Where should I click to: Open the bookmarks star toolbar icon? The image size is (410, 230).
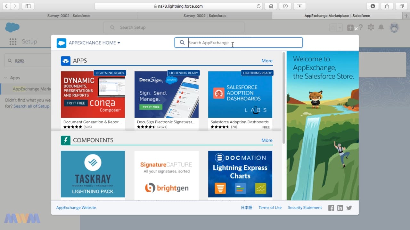(300, 6)
